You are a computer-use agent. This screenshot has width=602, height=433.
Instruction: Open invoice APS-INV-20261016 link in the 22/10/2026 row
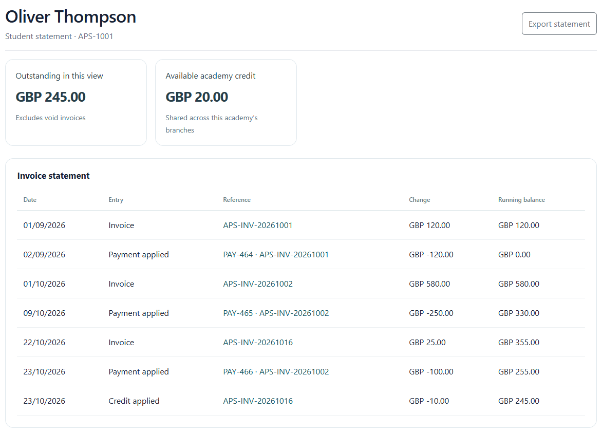pos(258,342)
